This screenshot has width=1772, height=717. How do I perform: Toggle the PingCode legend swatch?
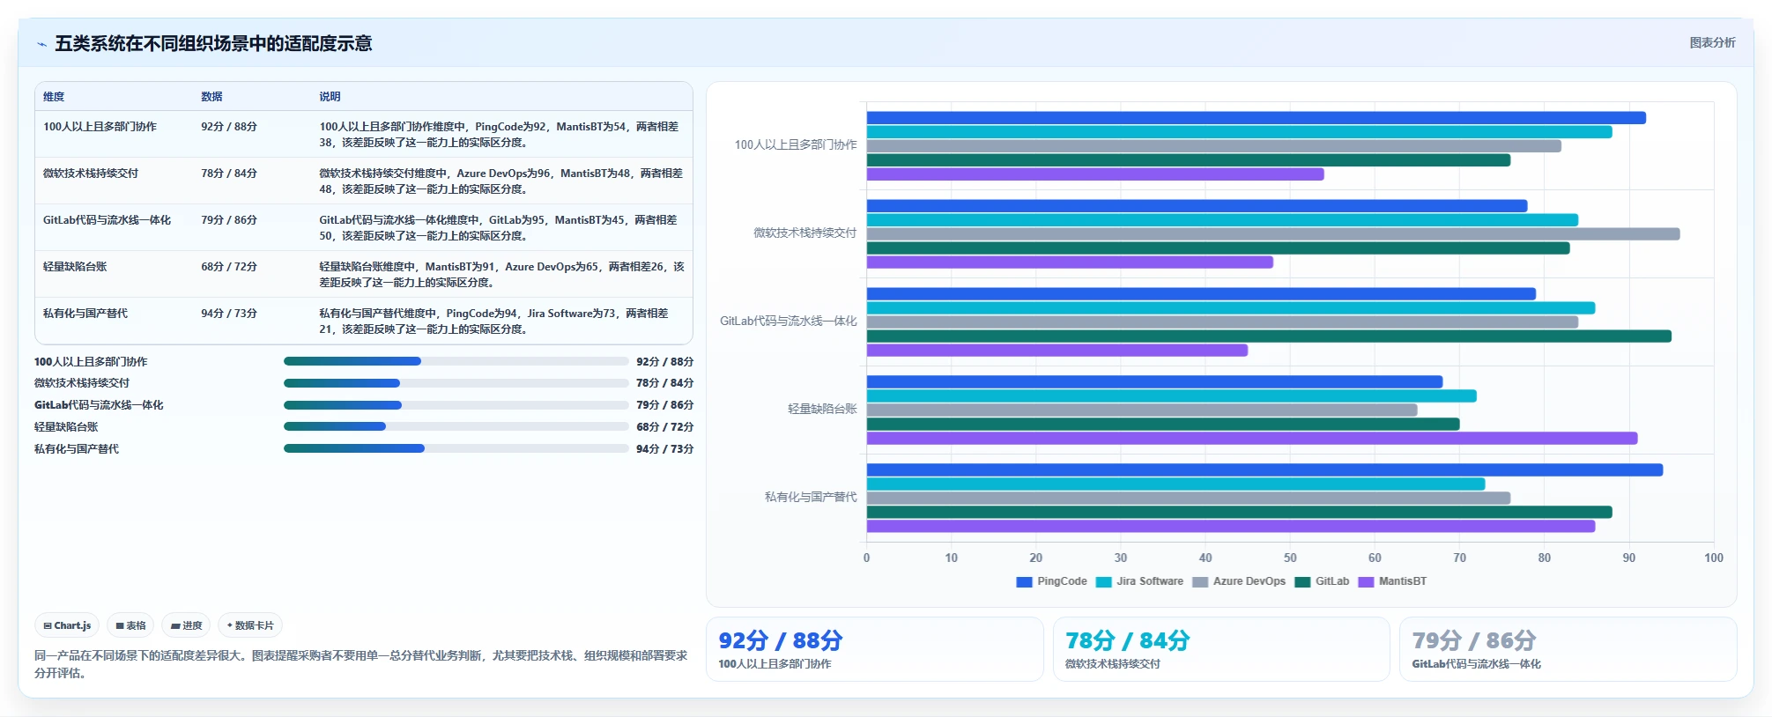click(x=1024, y=581)
